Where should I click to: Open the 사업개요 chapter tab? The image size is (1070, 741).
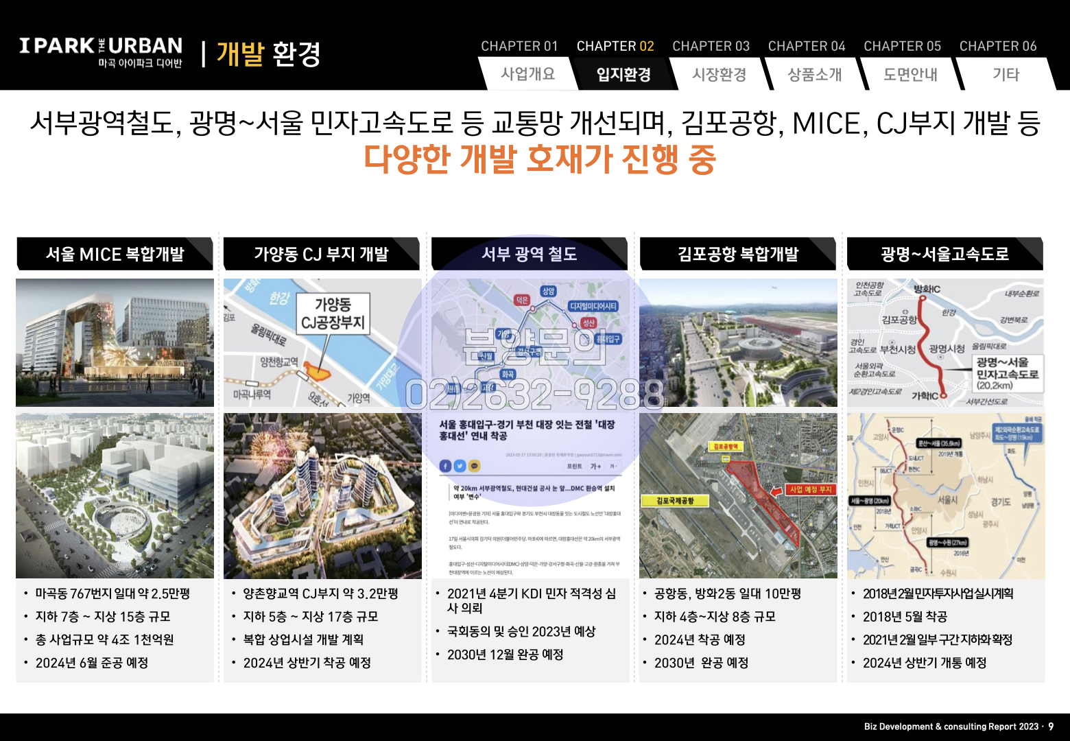[x=528, y=74]
